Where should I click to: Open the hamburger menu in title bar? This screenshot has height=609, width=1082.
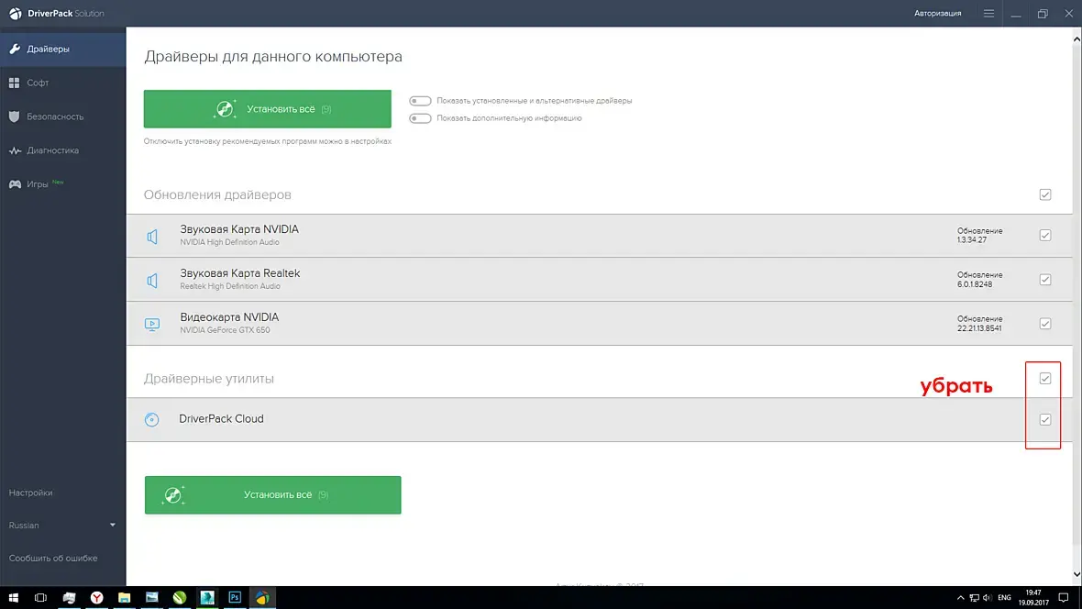pos(988,13)
